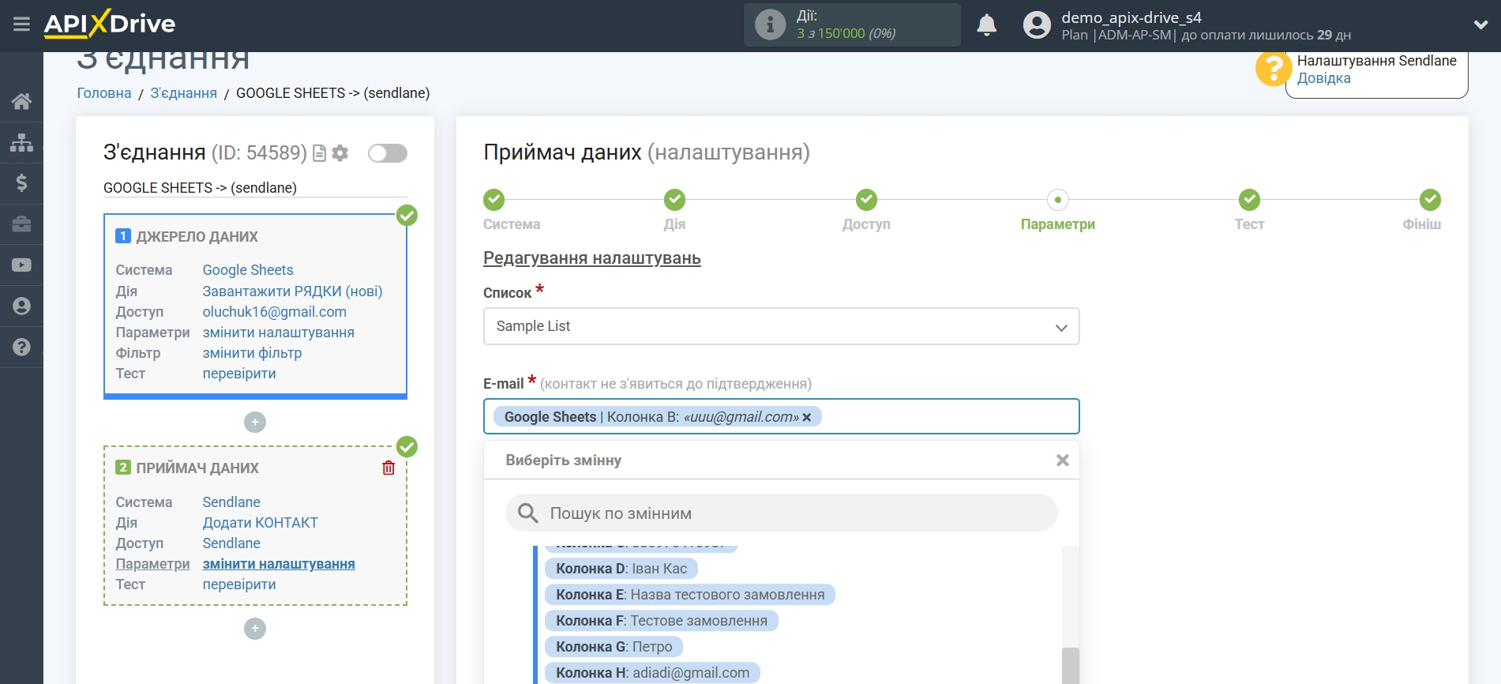The image size is (1501, 684).
Task: Click the notifications bell icon
Action: tap(986, 25)
